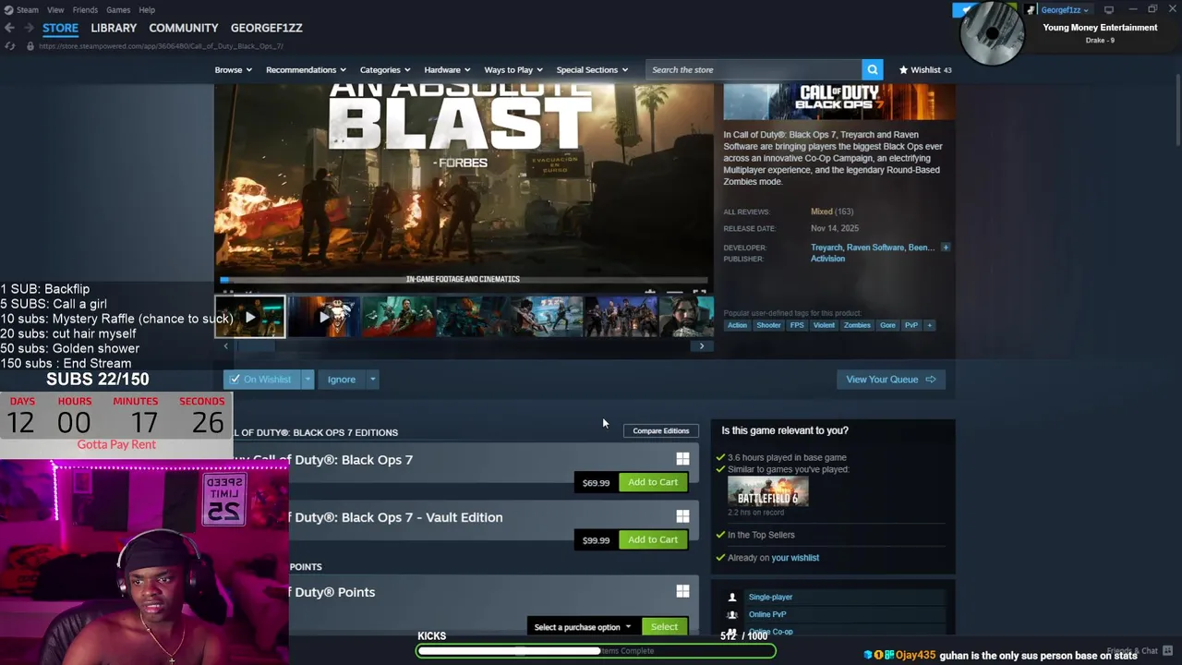The height and width of the screenshot is (665, 1182).
Task: Open the Games menu
Action: [118, 9]
